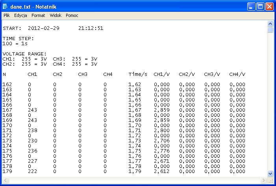Click the CH2/V column header
This screenshot has width=276, height=186.
coord(187,74)
